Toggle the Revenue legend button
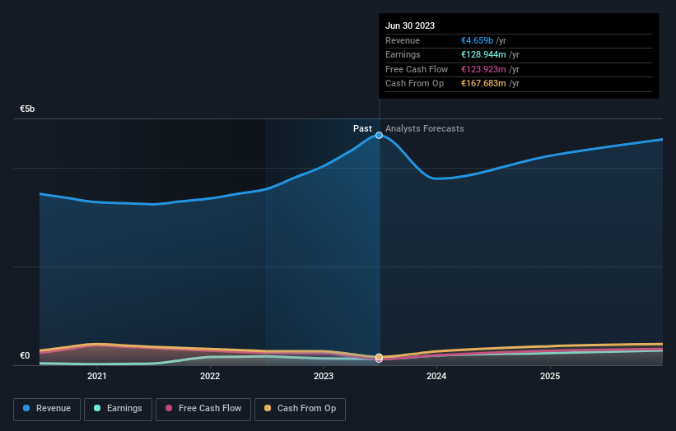This screenshot has height=431, width=676. click(47, 409)
